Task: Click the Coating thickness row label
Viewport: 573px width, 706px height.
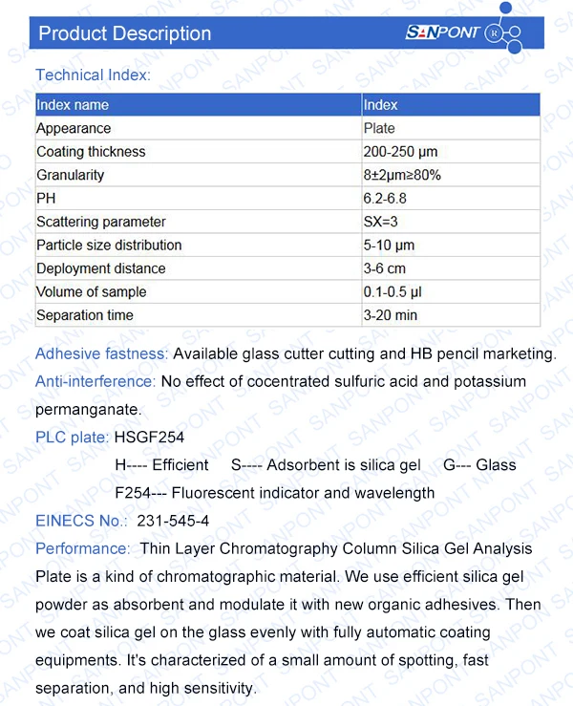Action: 91,152
